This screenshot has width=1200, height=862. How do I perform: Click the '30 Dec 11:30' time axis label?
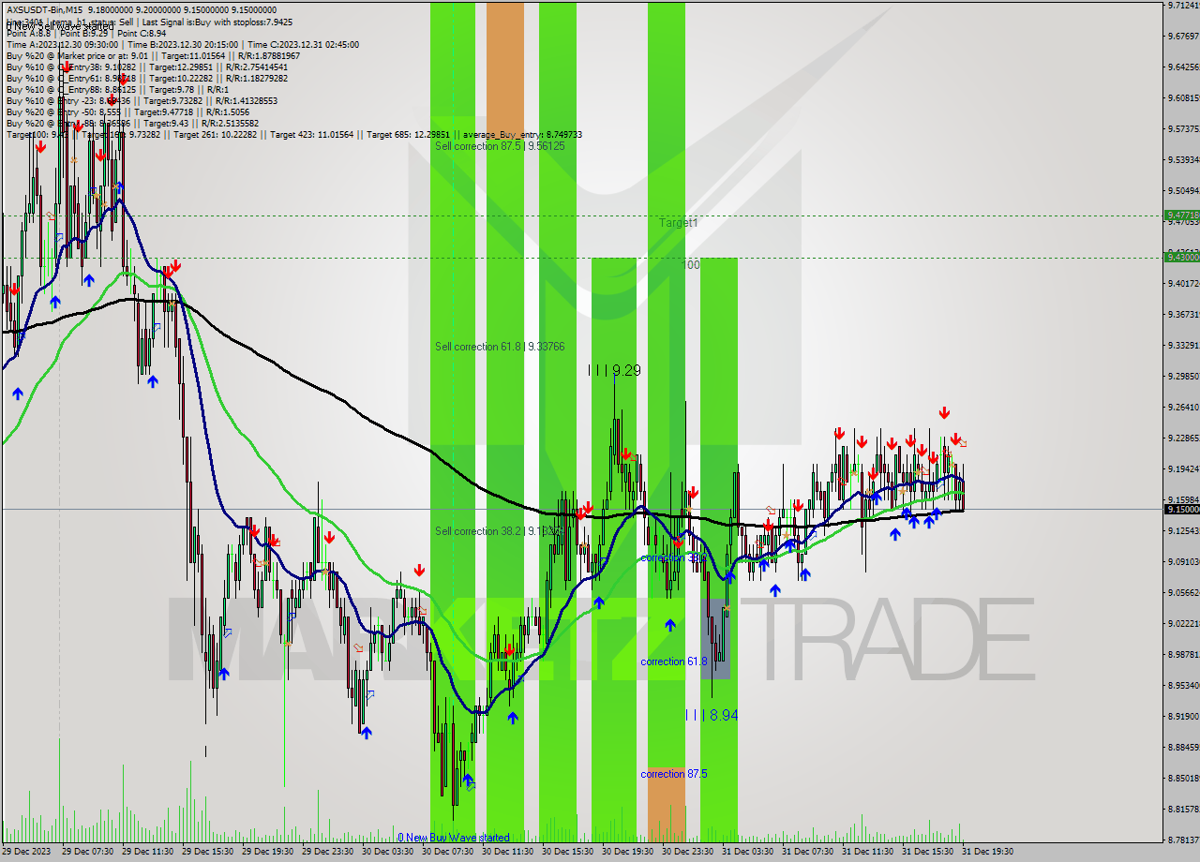coord(507,853)
